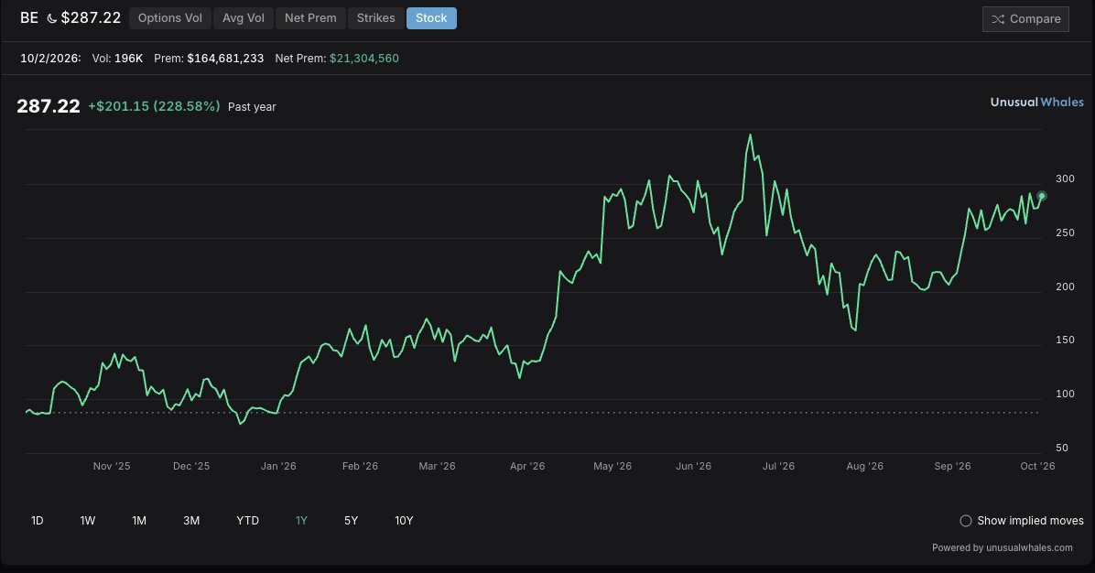This screenshot has width=1095, height=573.
Task: Set chart range to 1D
Action: pyautogui.click(x=38, y=521)
